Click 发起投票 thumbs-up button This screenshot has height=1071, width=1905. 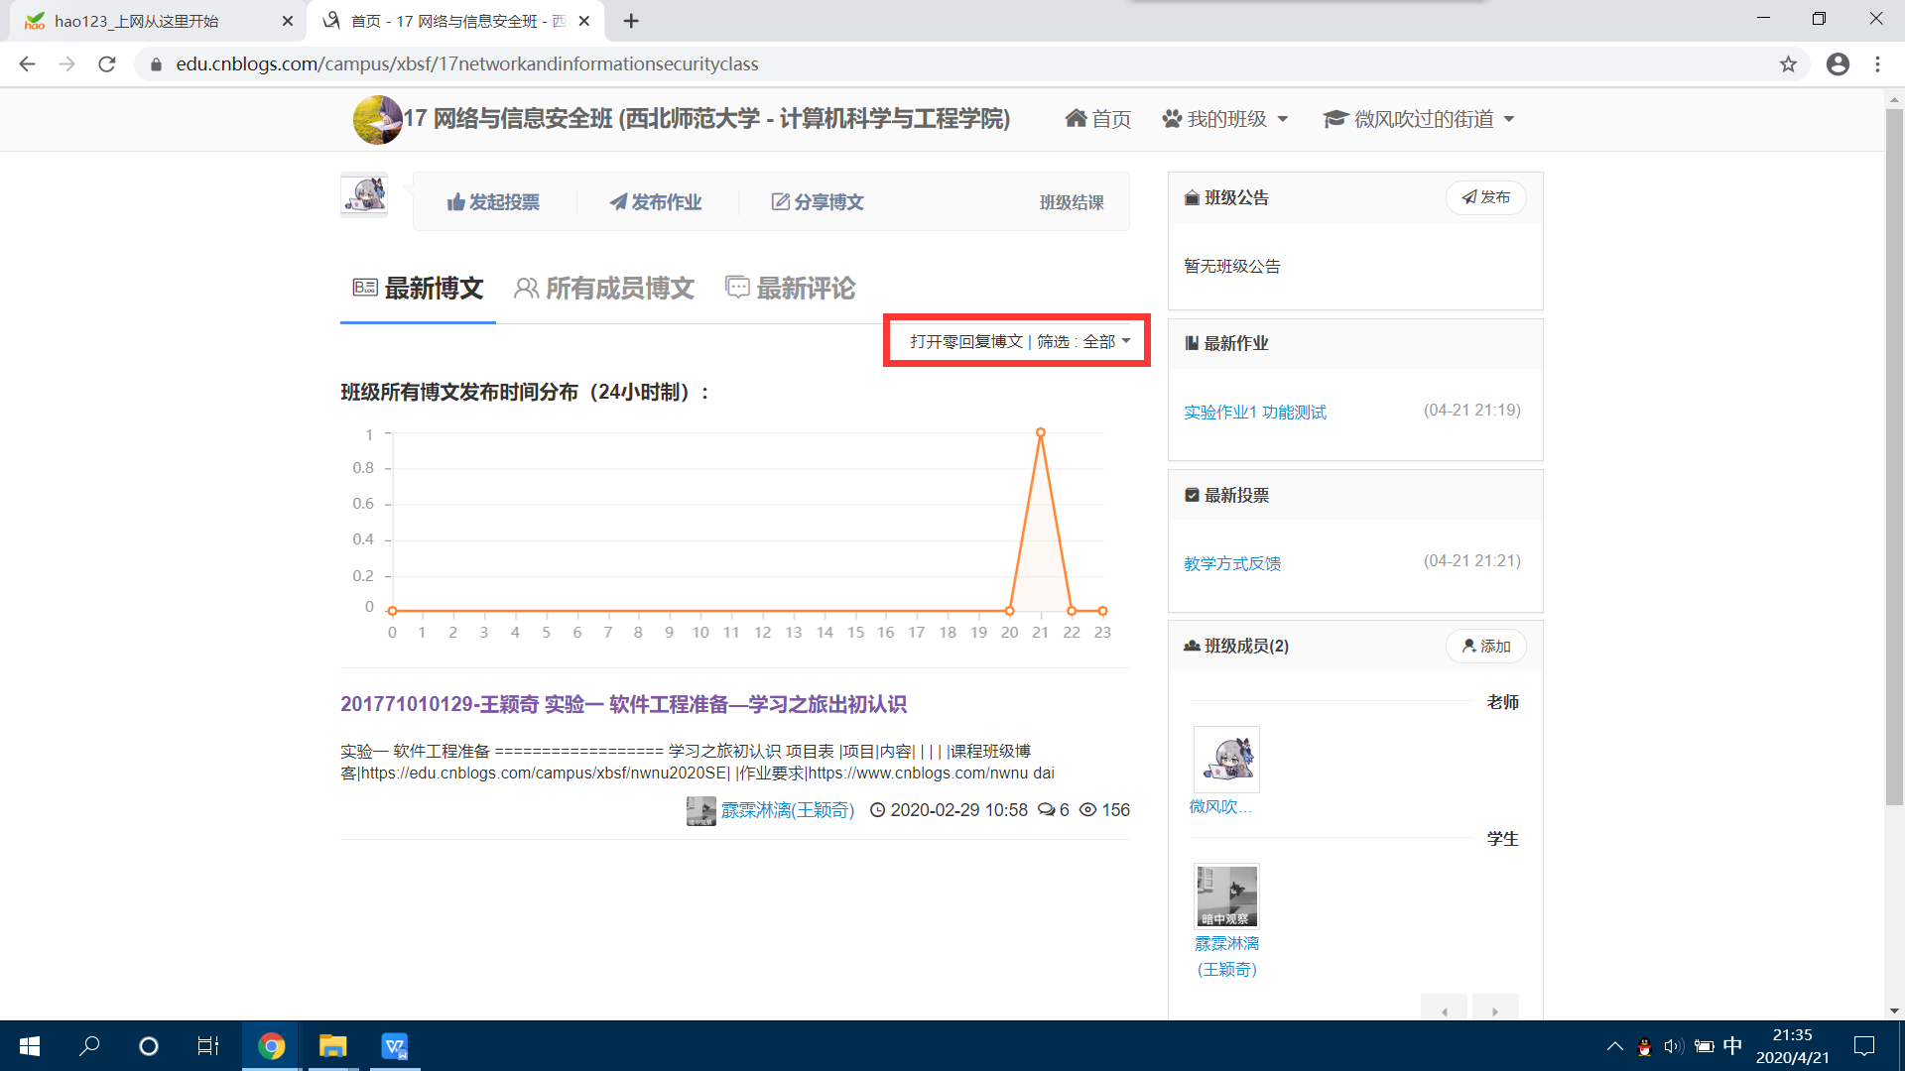[x=493, y=202]
